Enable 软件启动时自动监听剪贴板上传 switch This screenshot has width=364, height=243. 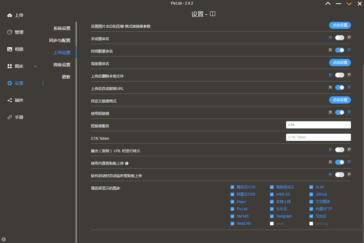(340, 175)
